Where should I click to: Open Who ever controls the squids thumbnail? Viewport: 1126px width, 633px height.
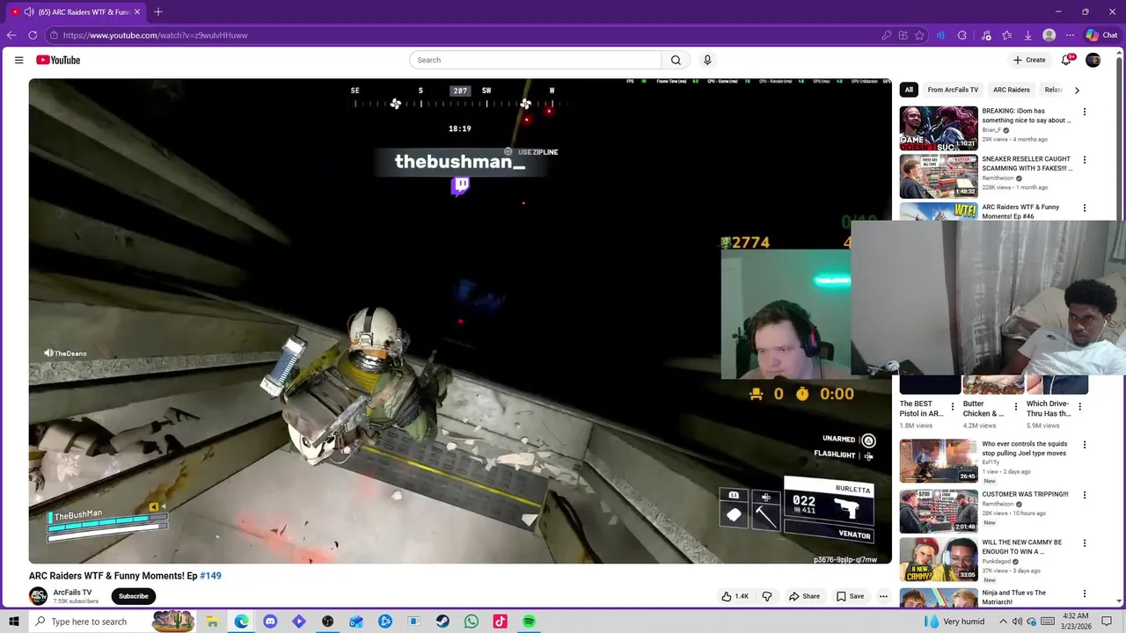(939, 461)
